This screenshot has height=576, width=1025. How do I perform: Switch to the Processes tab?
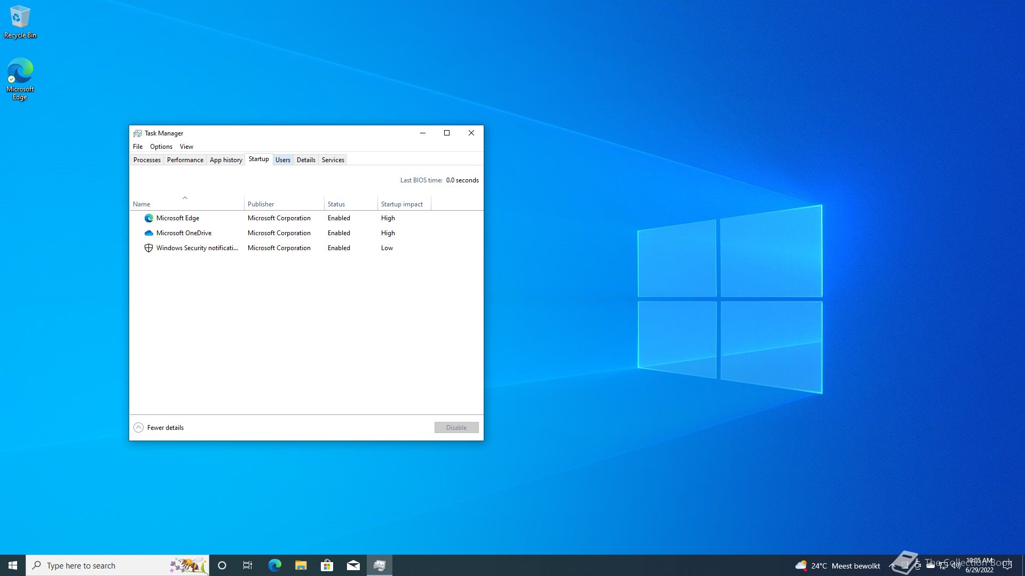tap(147, 160)
